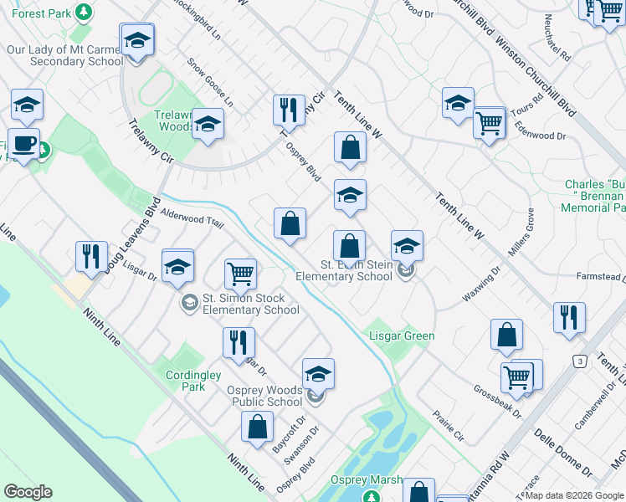This screenshot has height=502, width=626.
Task: Click Delle Donne Dr street label
Action: tap(563, 453)
